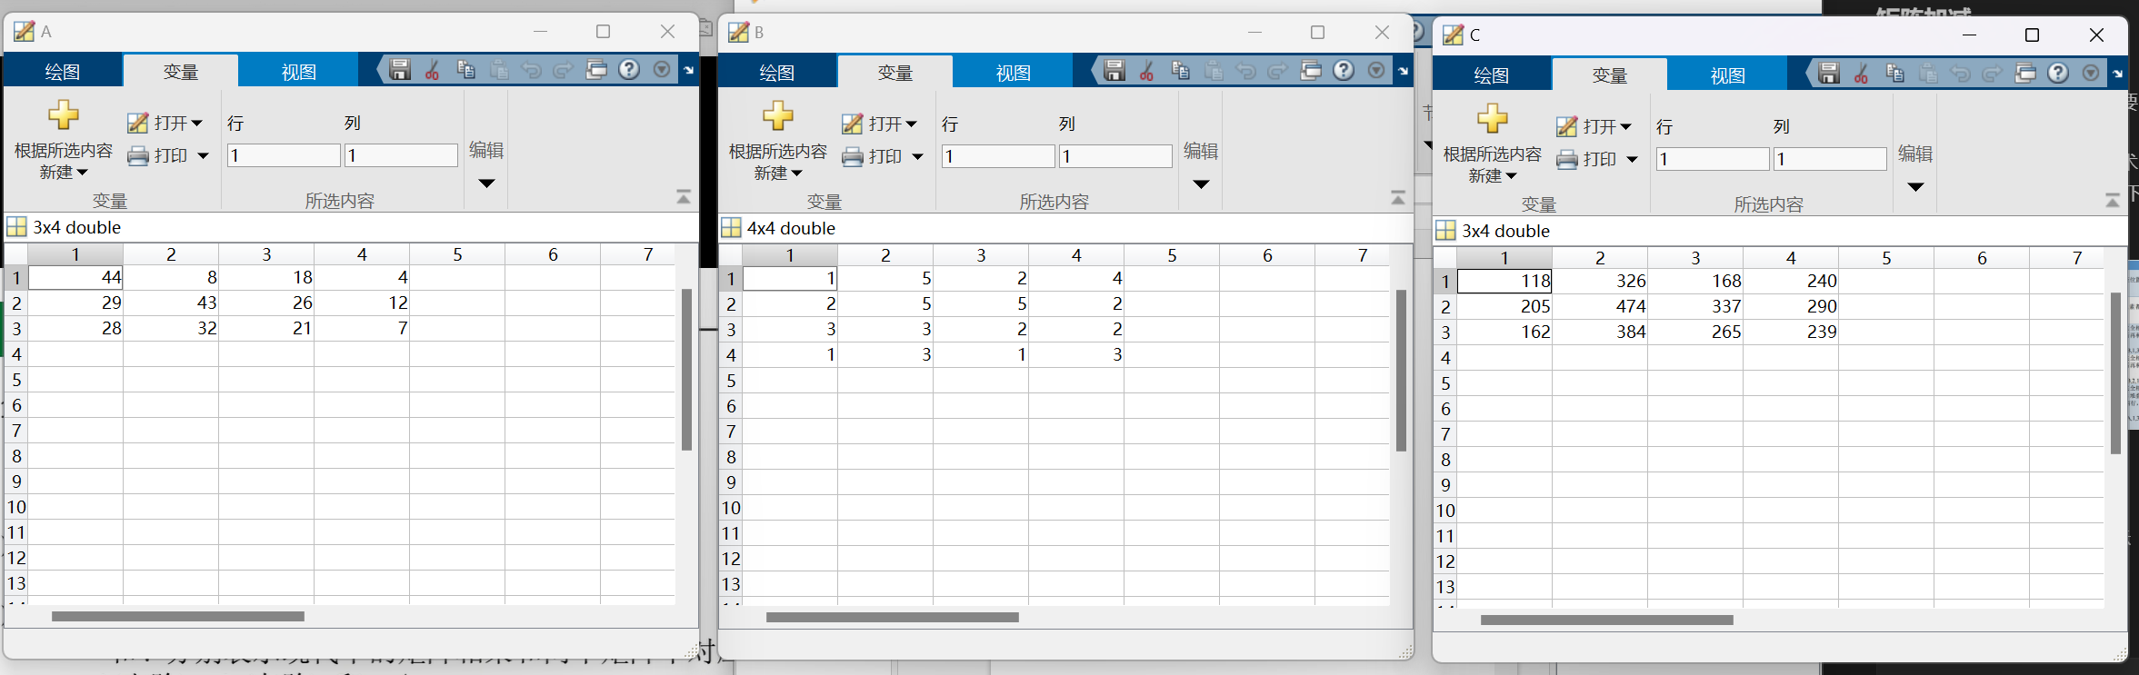Click the scissors Cut icon in window B
Viewport: 2139px width, 675px height.
(x=1146, y=71)
